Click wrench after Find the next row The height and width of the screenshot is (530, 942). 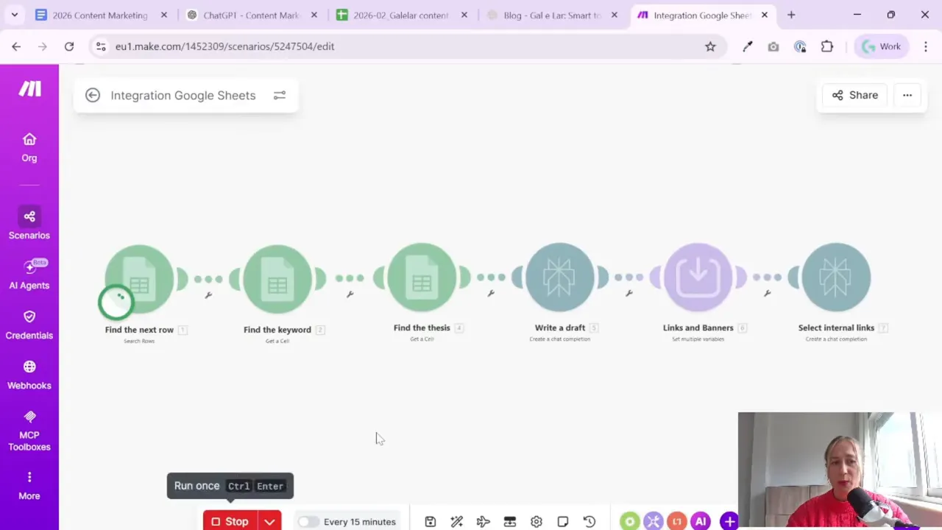point(208,295)
